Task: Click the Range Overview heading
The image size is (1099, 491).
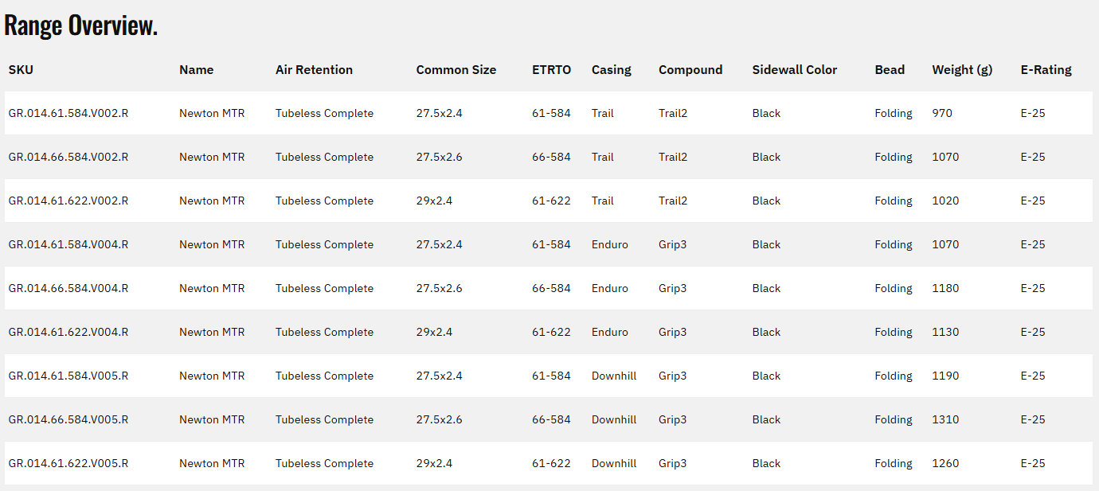Action: pos(81,25)
